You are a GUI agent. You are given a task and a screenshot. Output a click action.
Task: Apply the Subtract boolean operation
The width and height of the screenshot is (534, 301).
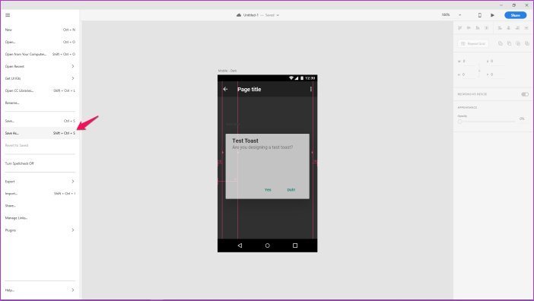point(509,43)
